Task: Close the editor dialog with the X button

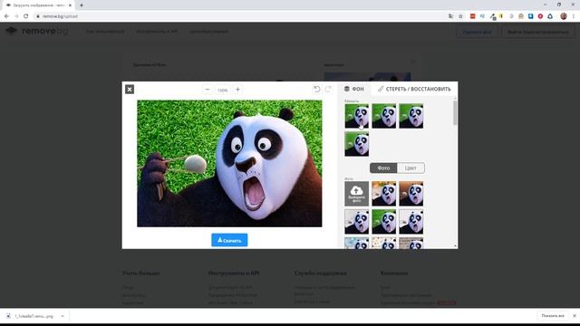Action: pyautogui.click(x=130, y=90)
